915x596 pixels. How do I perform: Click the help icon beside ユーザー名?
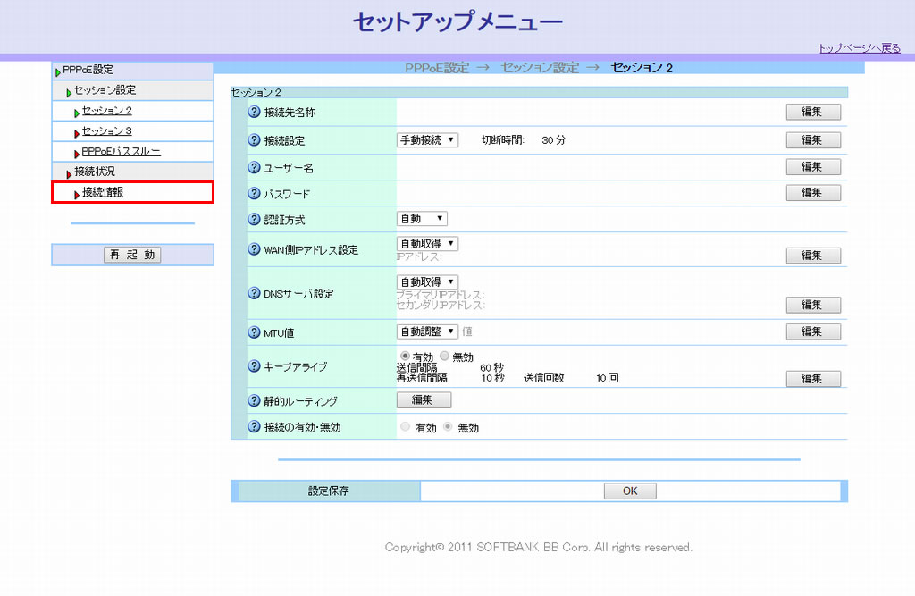(254, 168)
